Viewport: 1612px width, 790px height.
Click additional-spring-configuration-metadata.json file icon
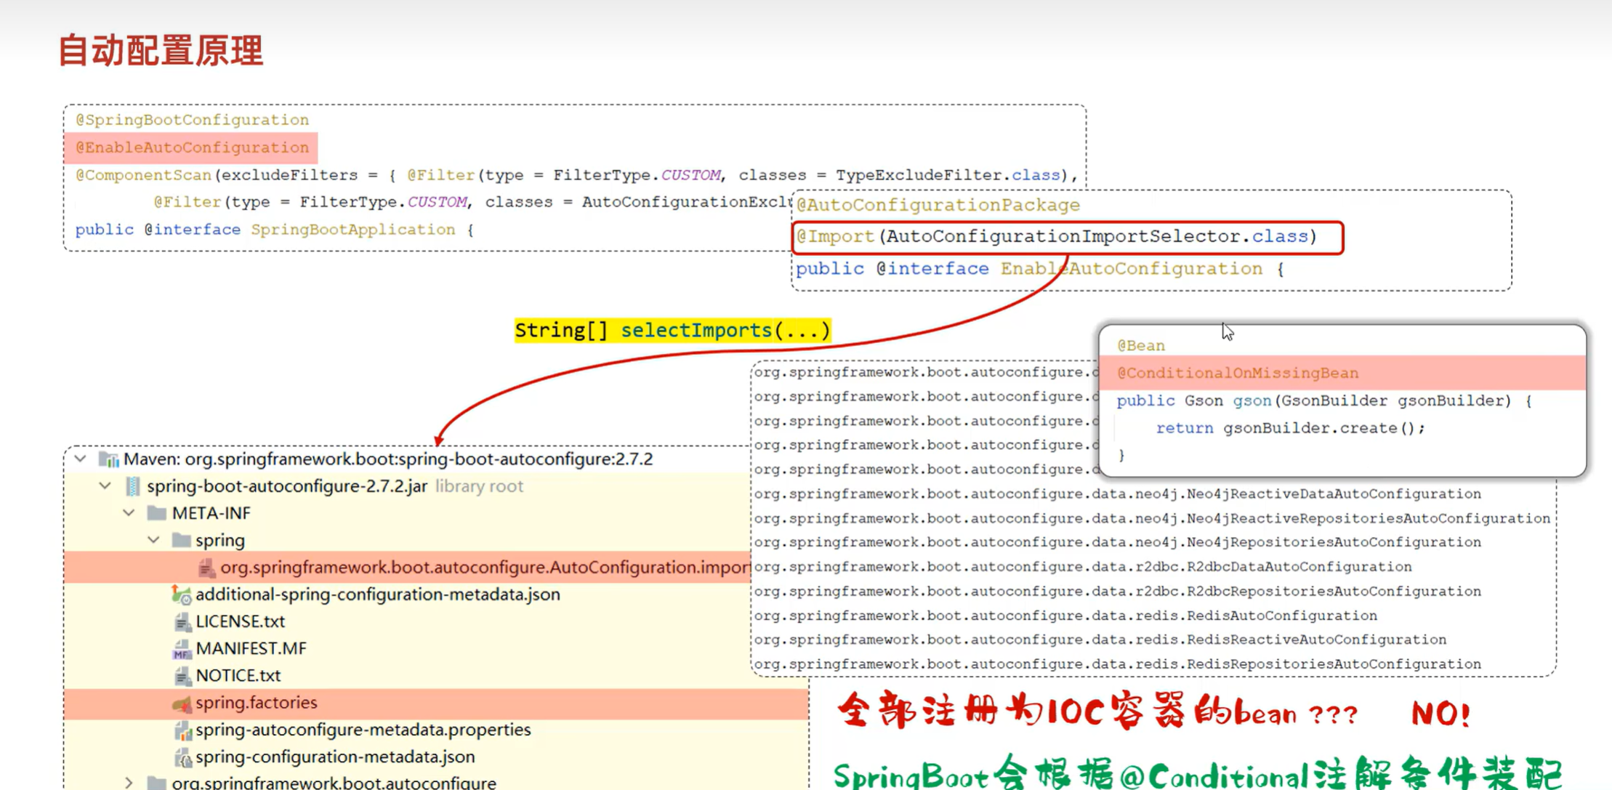[x=182, y=594]
